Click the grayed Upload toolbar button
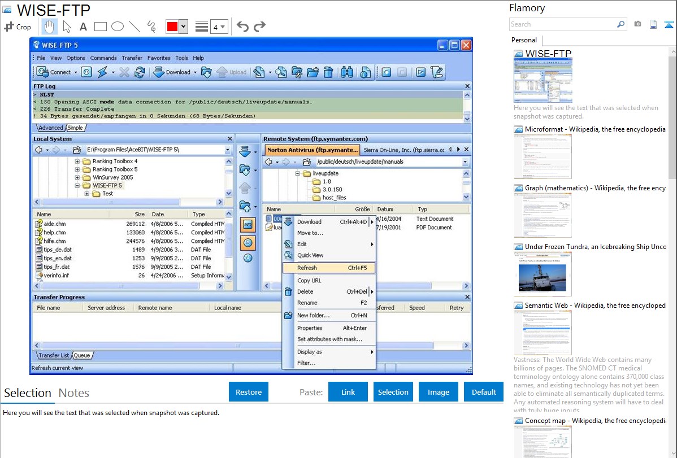This screenshot has height=458, width=677. pyautogui.click(x=232, y=72)
